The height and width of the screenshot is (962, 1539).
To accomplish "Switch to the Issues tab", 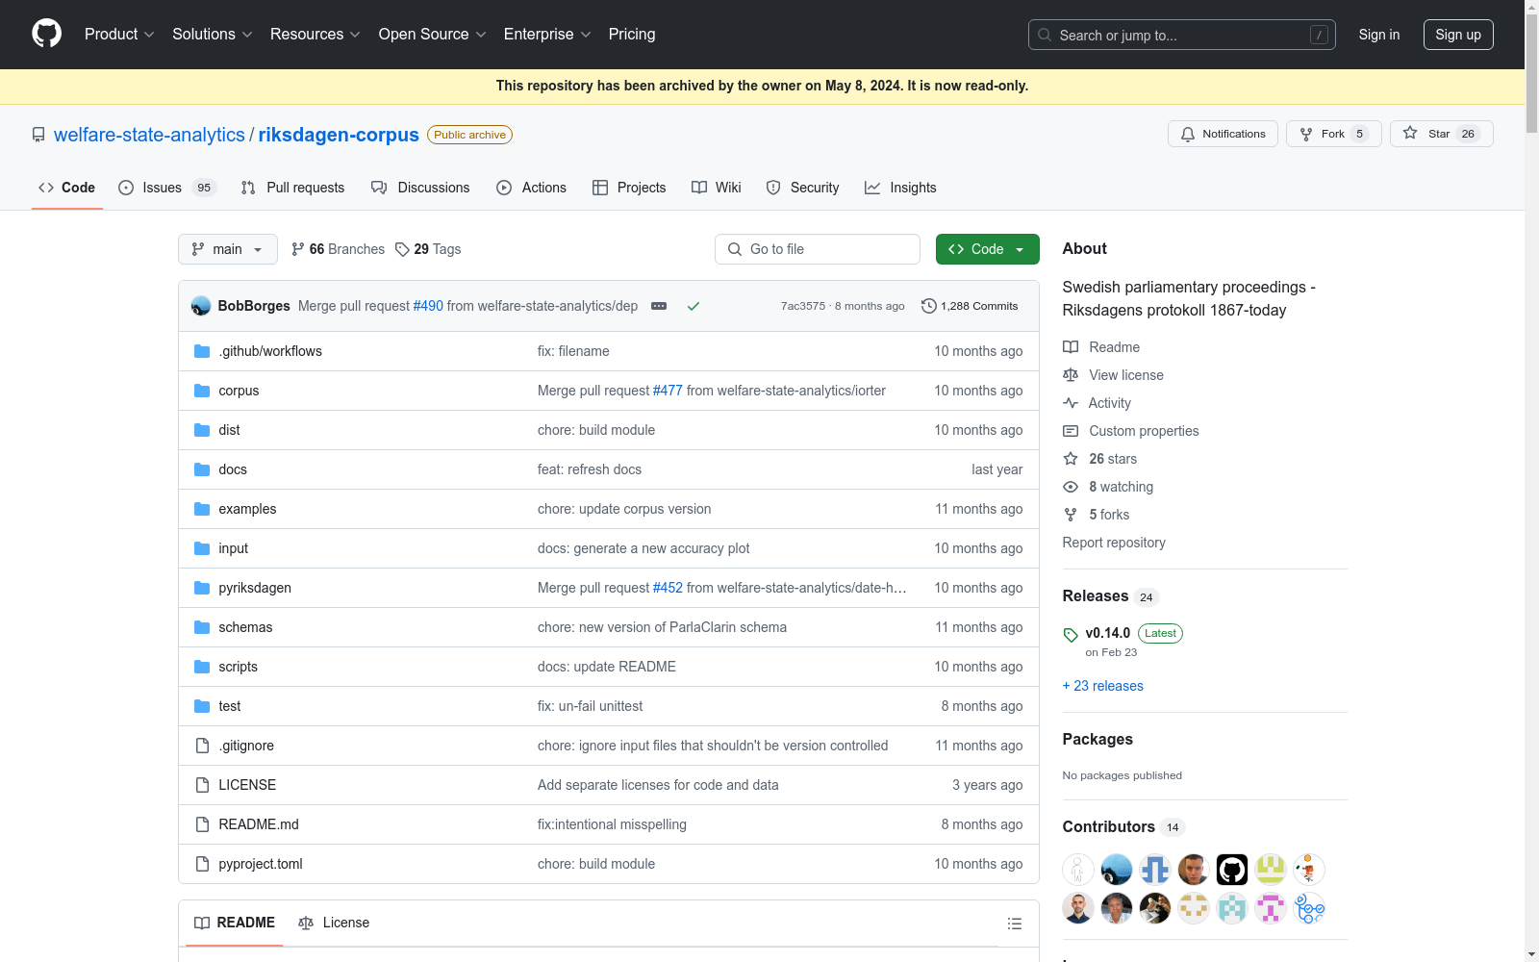I will coord(167,188).
